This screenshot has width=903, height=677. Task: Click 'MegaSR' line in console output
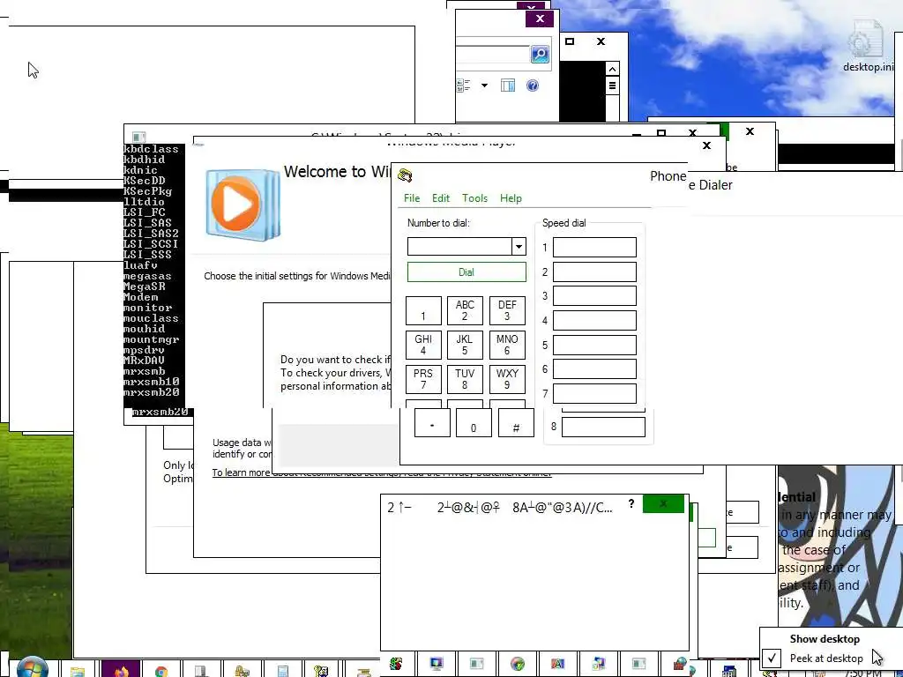145,286
